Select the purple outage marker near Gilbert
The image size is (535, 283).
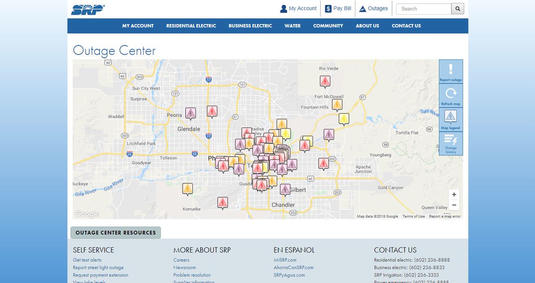coord(285,190)
